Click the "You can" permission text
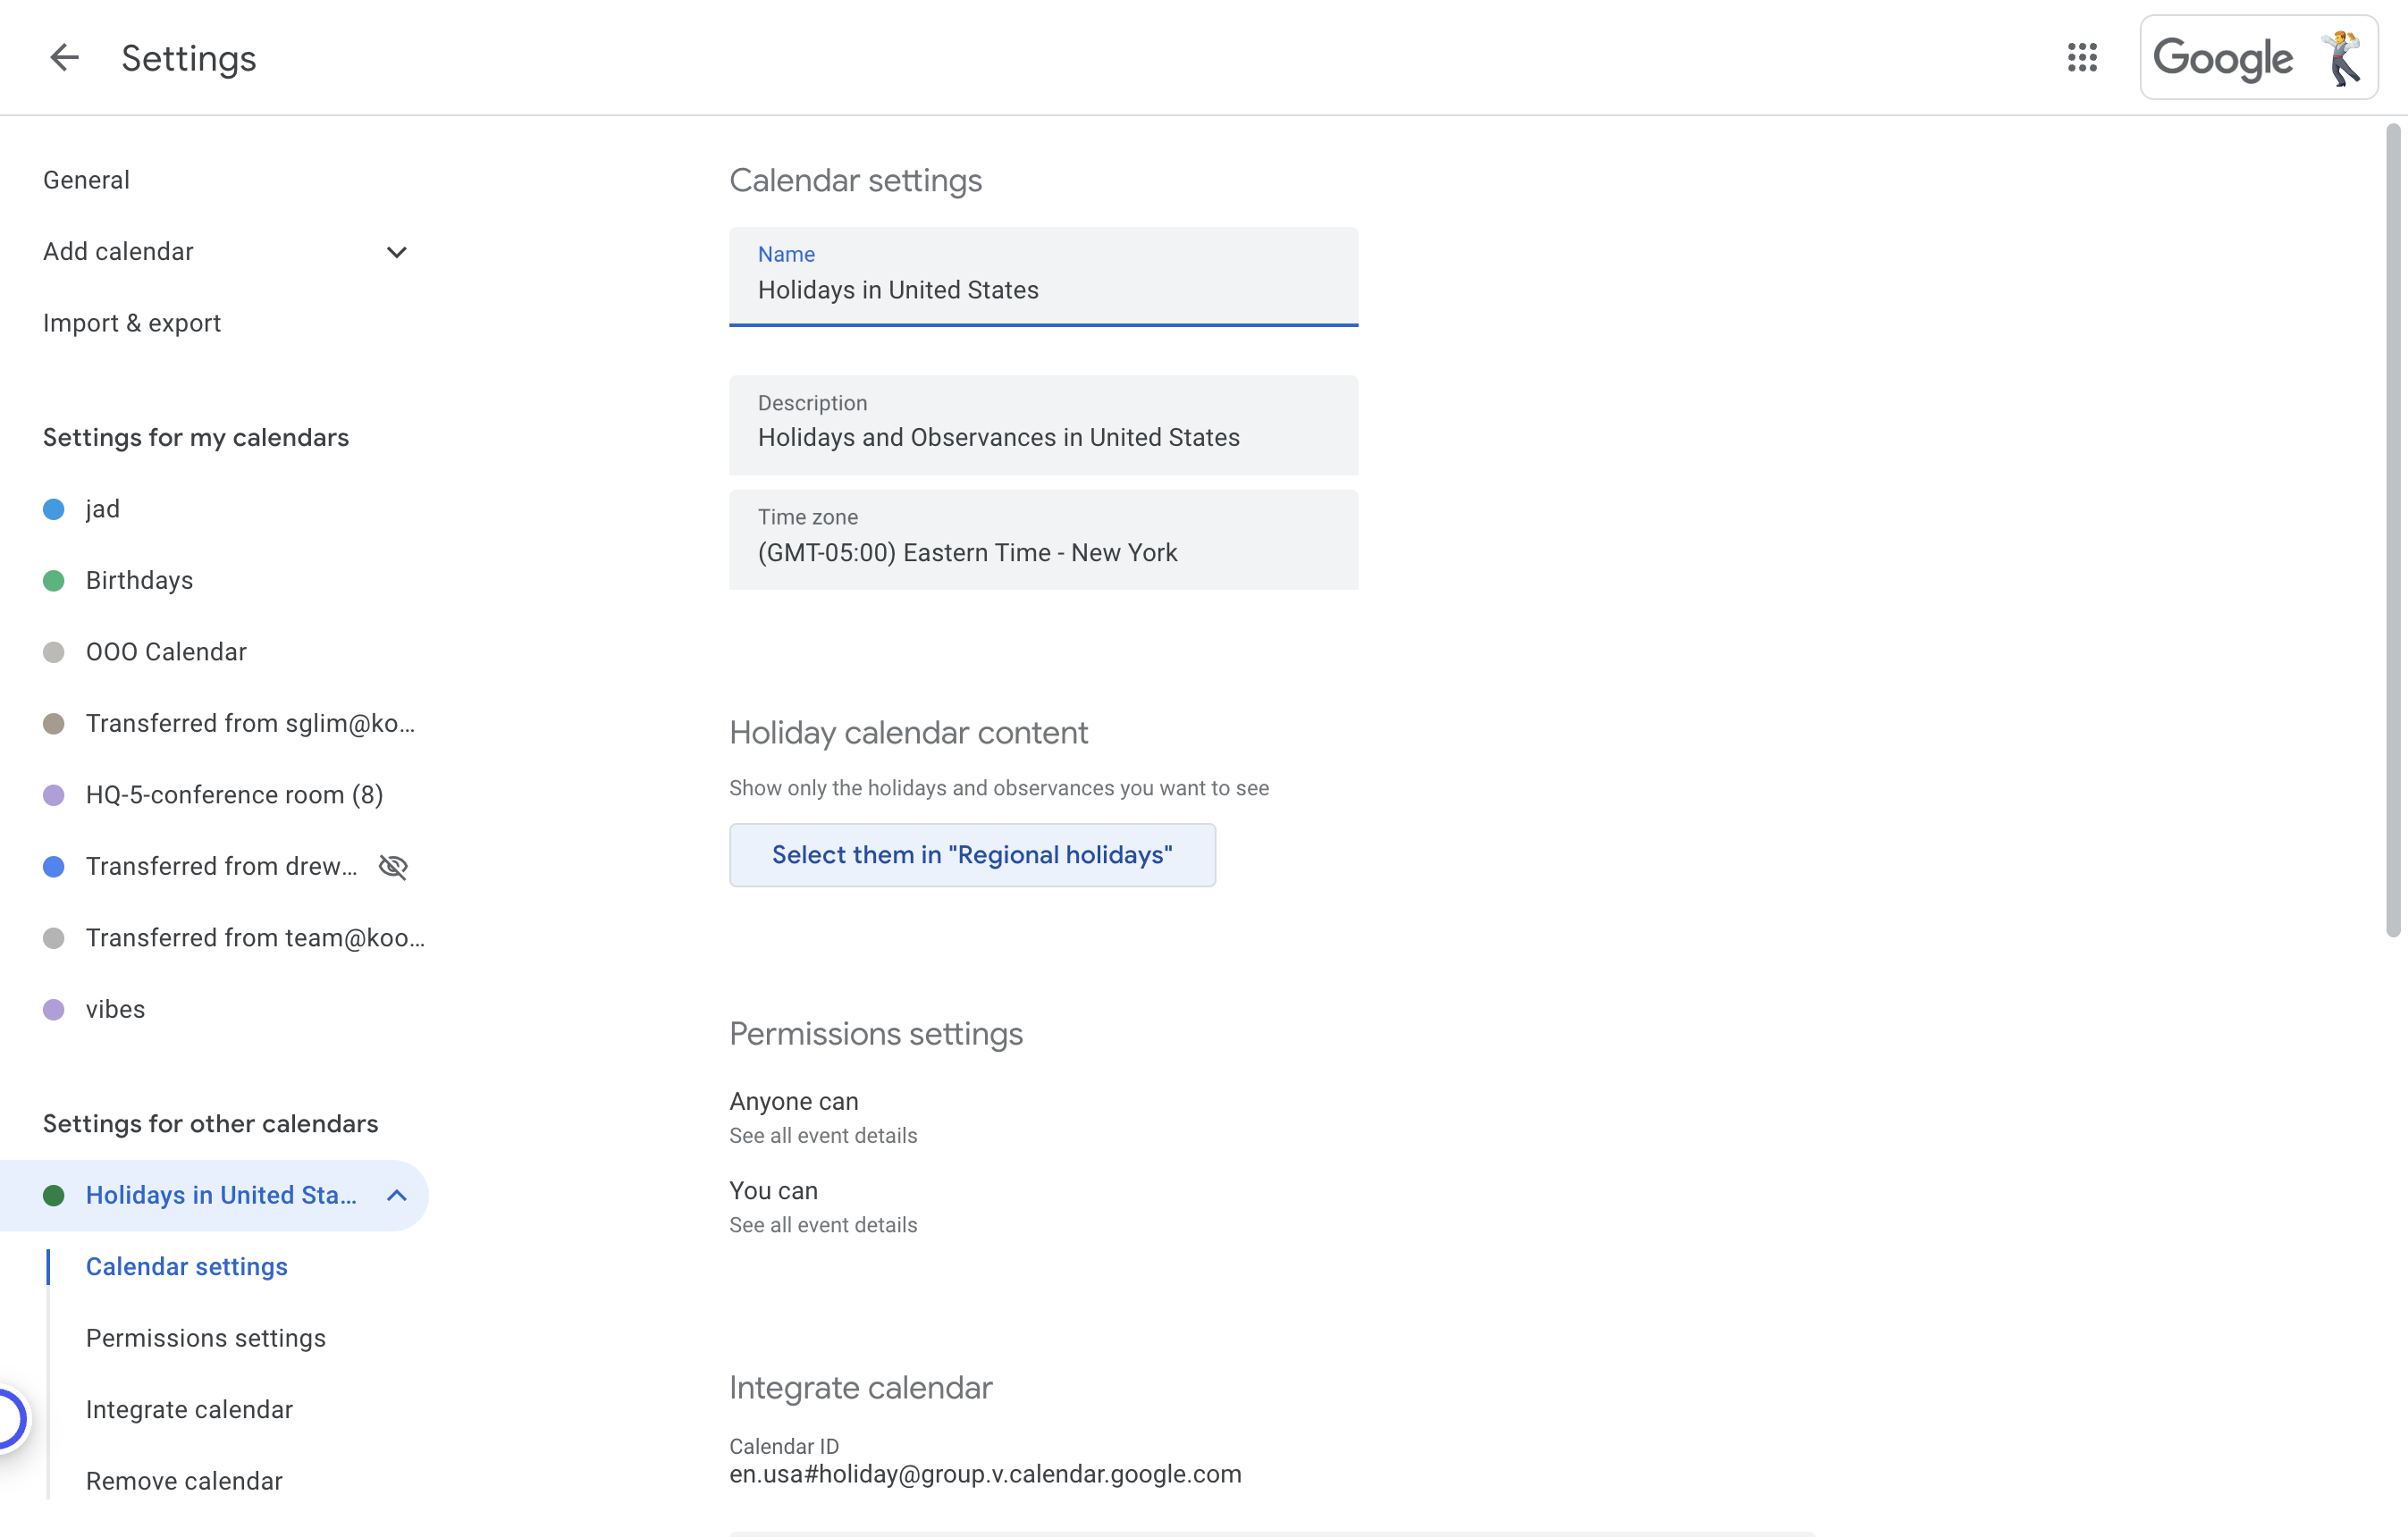The image size is (2408, 1537). [773, 1191]
